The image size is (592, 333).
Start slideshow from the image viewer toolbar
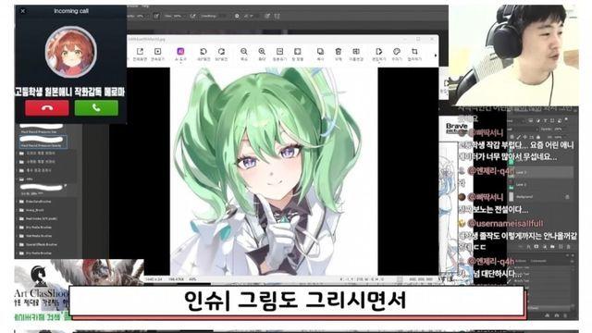pos(157,54)
